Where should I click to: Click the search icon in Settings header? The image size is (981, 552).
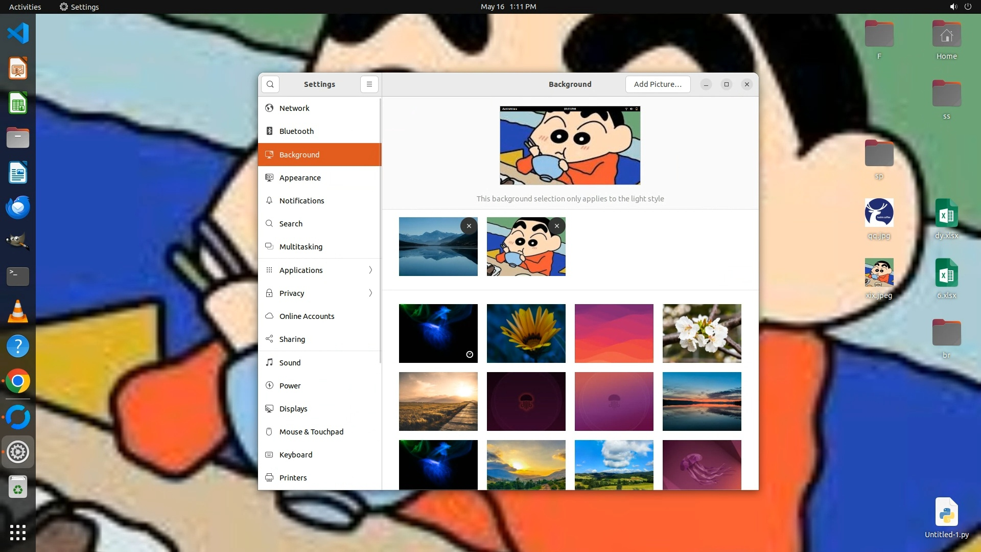pyautogui.click(x=270, y=84)
